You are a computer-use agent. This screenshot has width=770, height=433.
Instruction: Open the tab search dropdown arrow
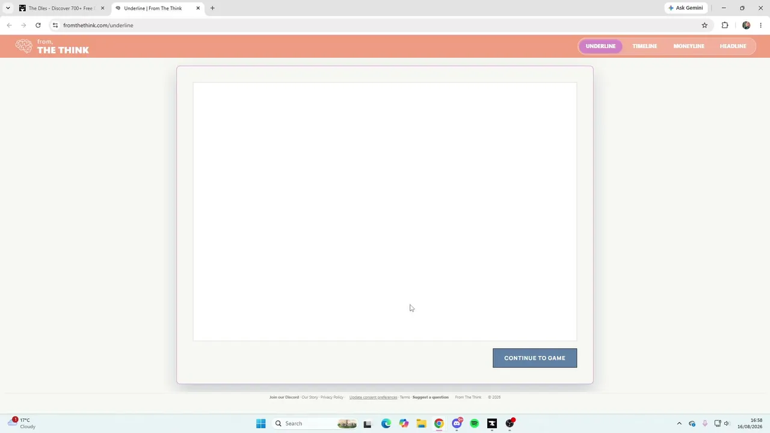pyautogui.click(x=8, y=8)
